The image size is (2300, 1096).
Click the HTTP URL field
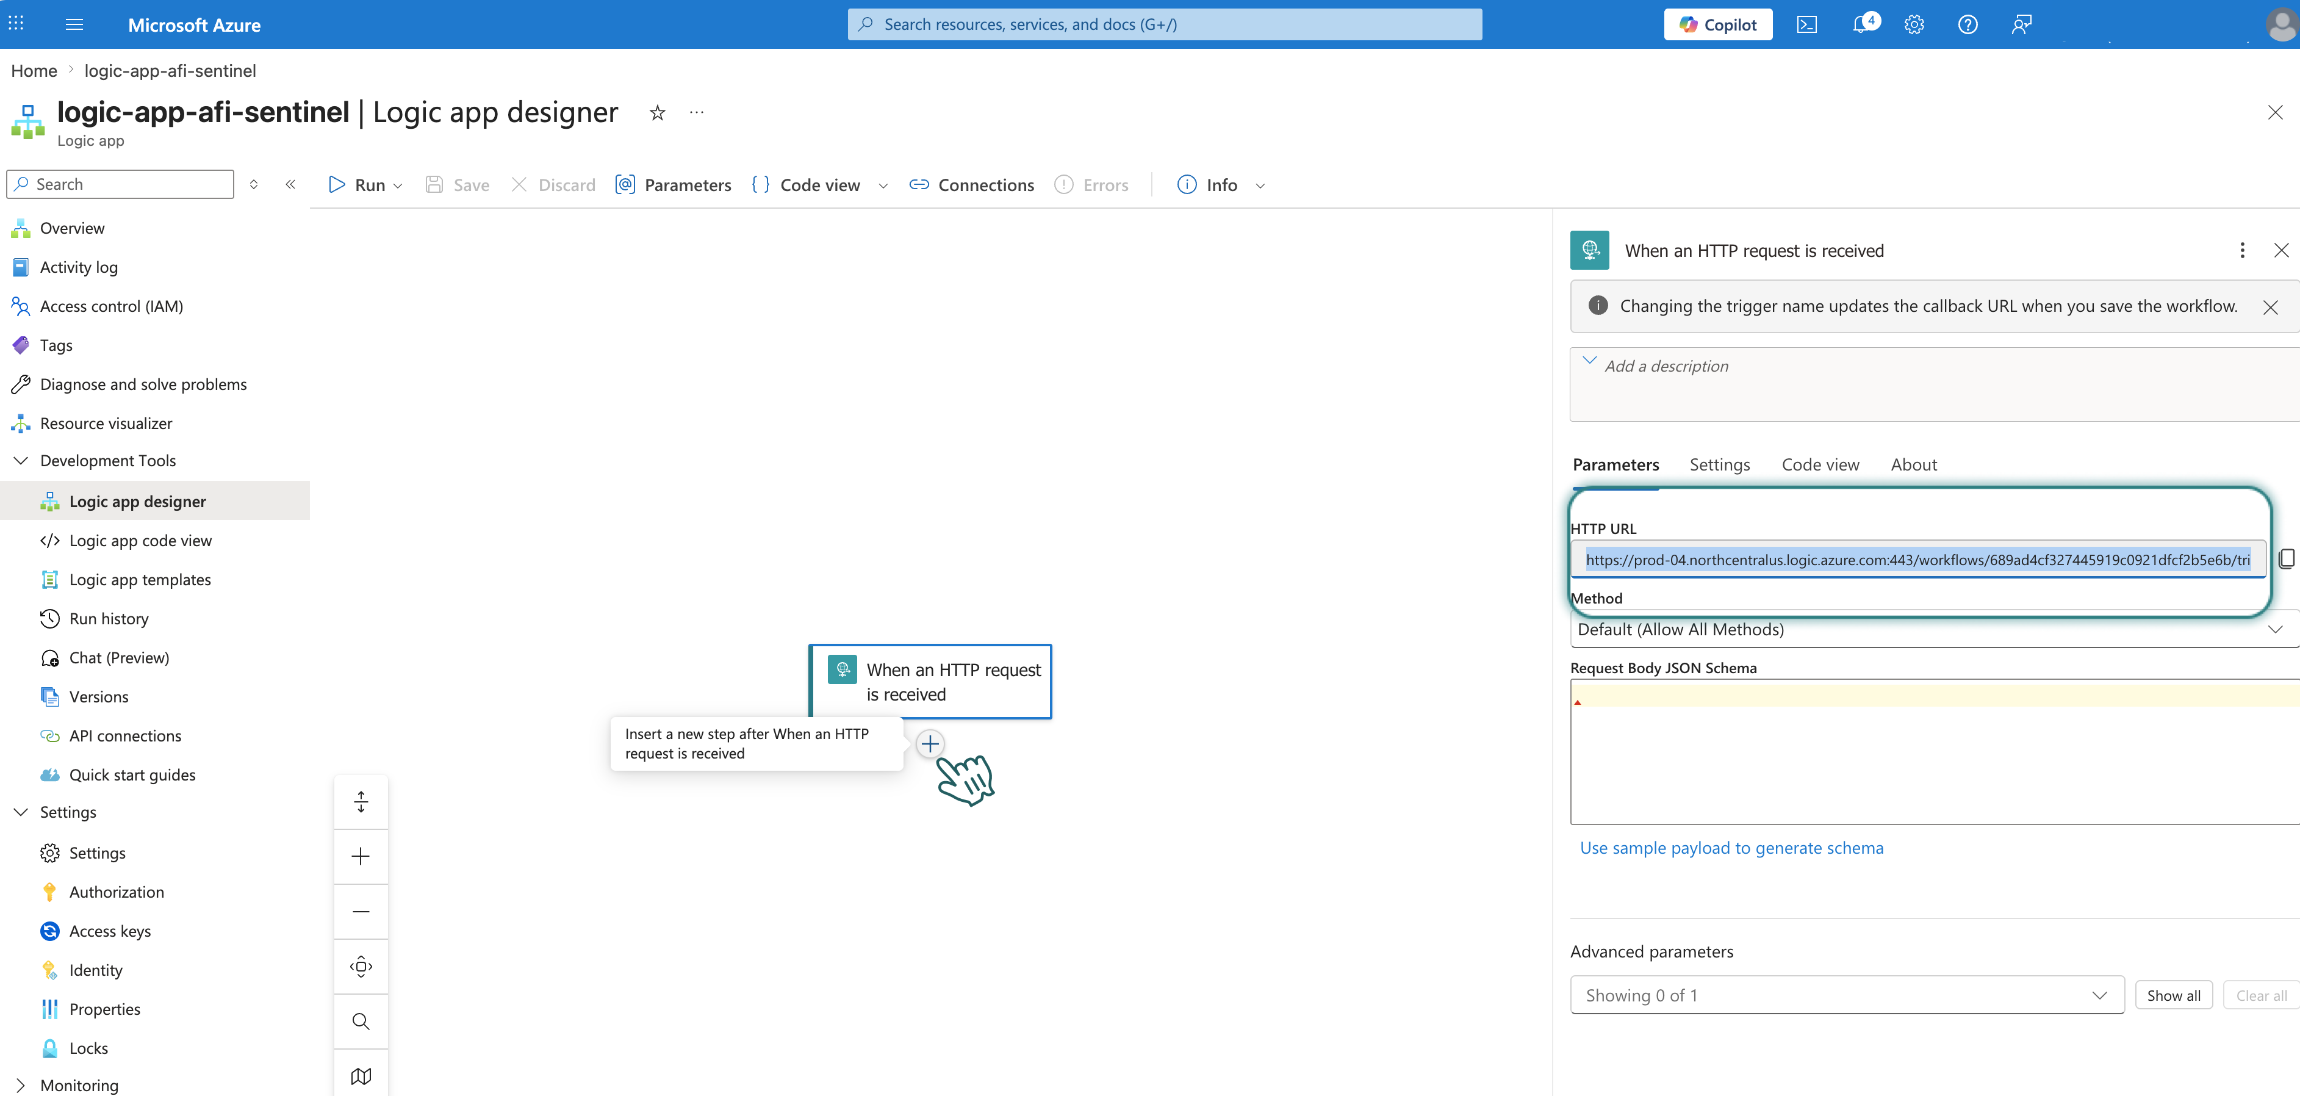[1917, 559]
